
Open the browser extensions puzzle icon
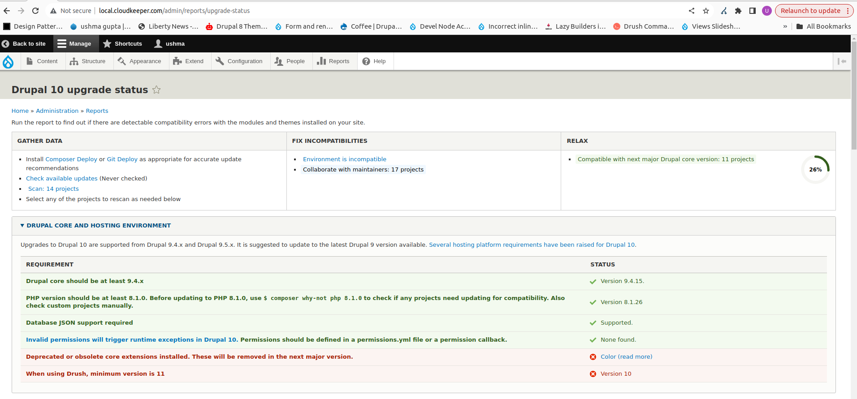tap(738, 11)
